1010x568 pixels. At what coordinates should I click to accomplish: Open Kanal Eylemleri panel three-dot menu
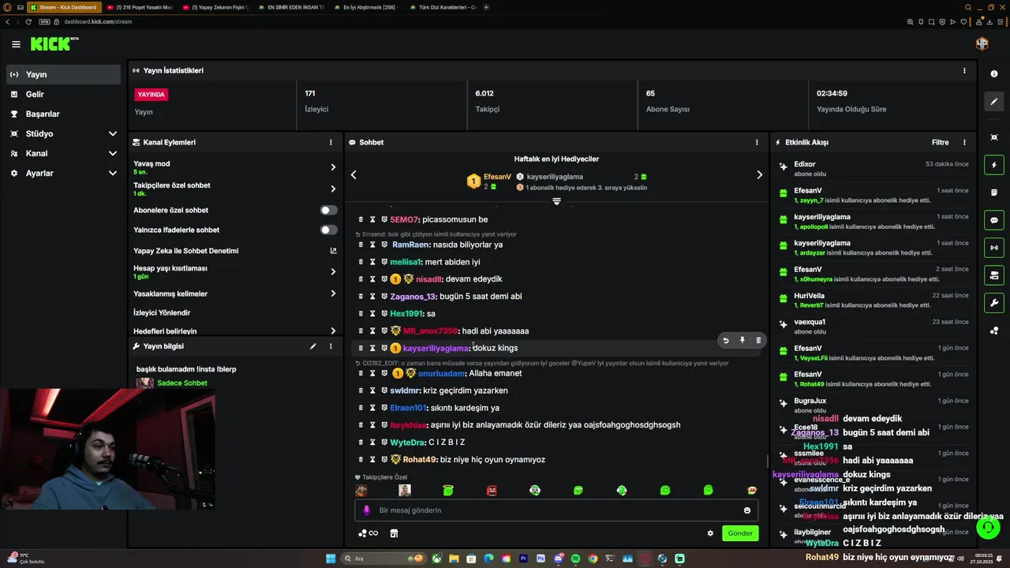331,142
